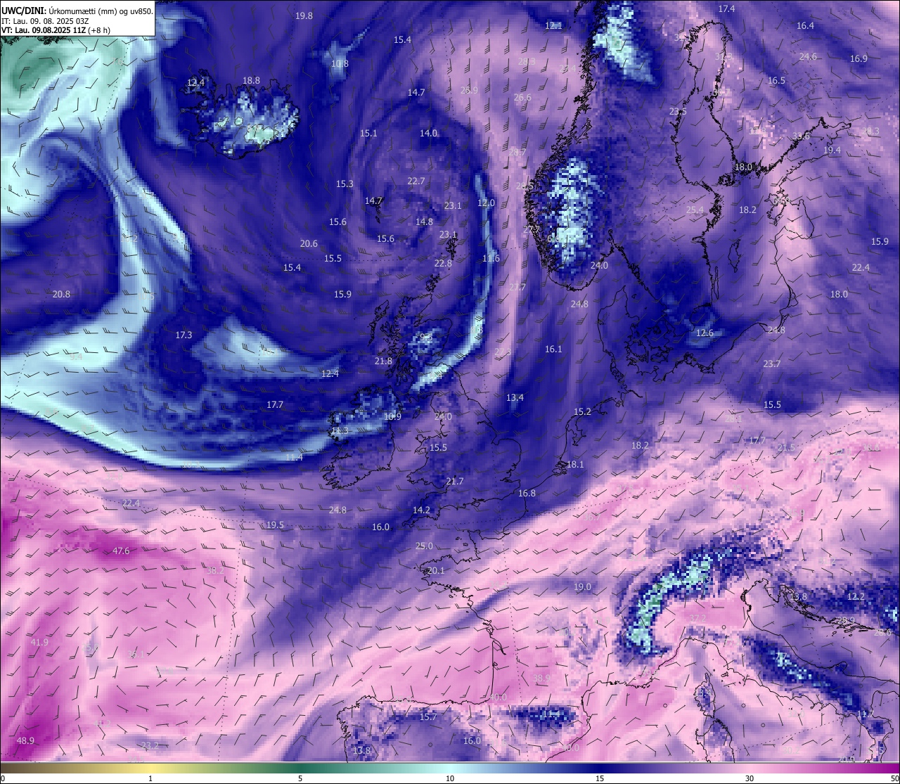The width and height of the screenshot is (900, 784).
Task: Click the 15.2 value label
Action: click(x=582, y=411)
